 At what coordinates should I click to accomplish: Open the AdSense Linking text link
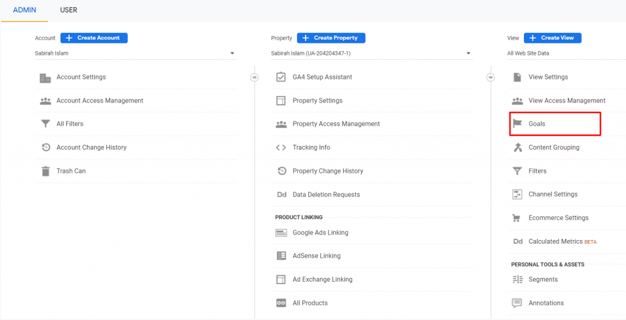pyautogui.click(x=317, y=256)
